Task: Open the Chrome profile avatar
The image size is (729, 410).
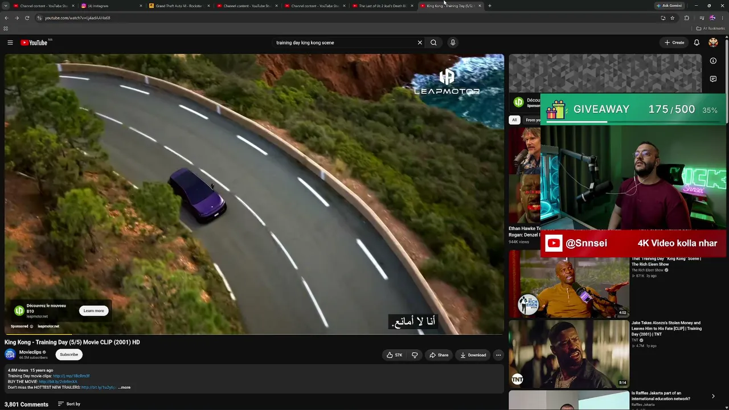Action: pyautogui.click(x=712, y=18)
